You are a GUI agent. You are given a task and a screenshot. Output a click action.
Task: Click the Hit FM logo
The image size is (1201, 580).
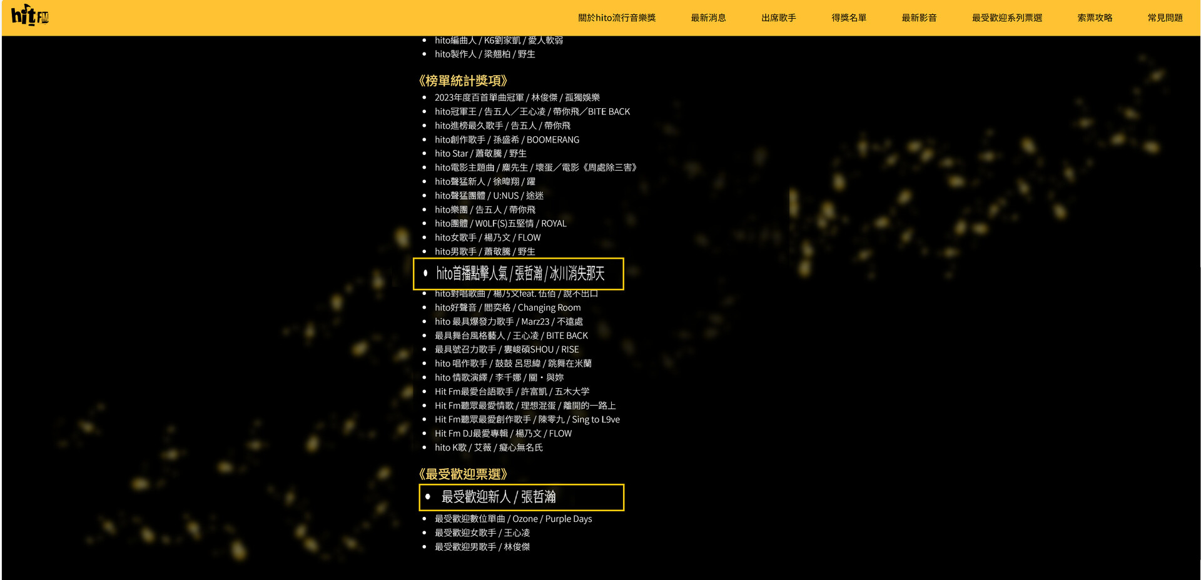point(29,17)
